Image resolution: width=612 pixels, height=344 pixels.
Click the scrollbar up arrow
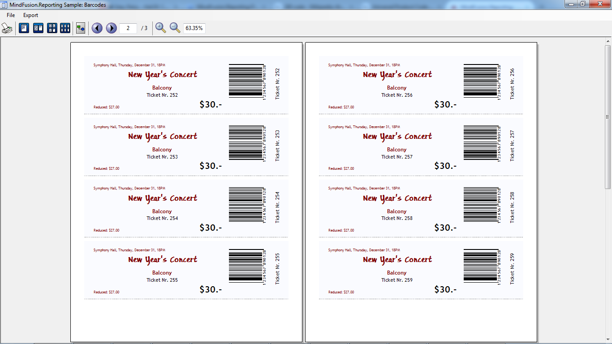click(x=608, y=41)
